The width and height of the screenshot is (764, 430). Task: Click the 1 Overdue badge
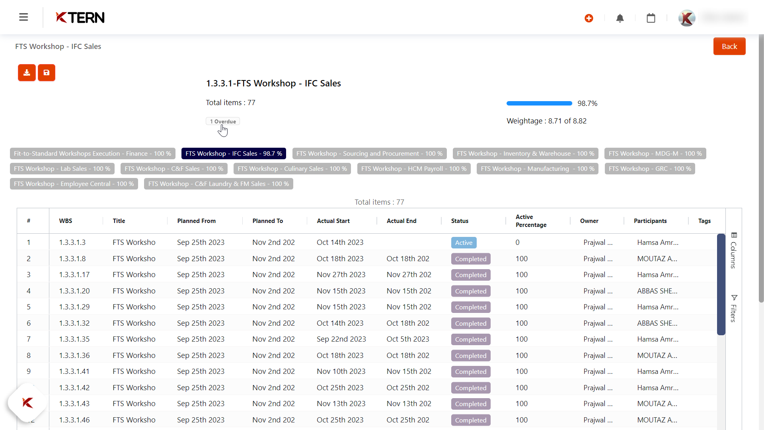click(x=223, y=121)
